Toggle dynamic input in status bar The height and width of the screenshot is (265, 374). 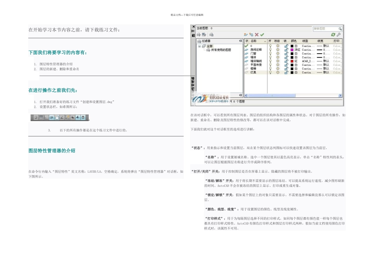(72, 118)
